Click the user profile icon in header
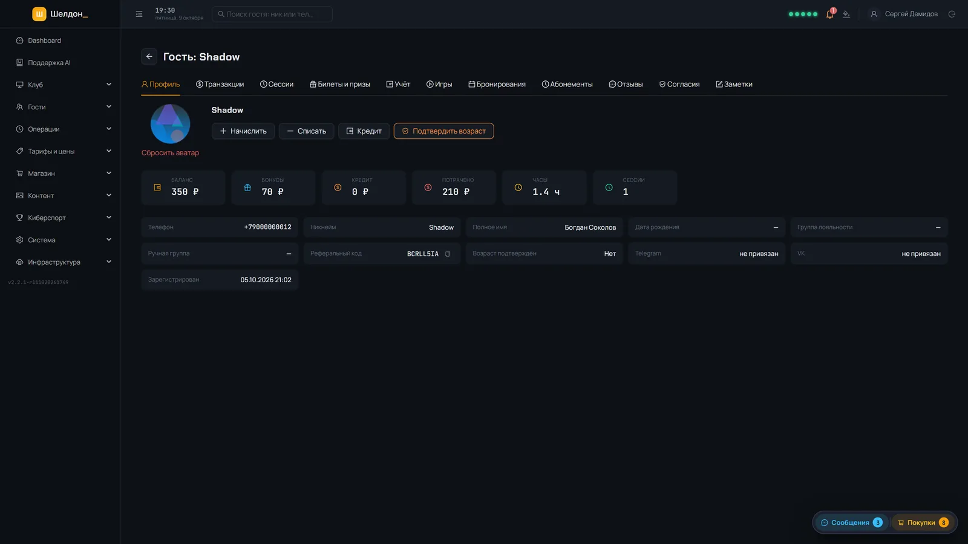The height and width of the screenshot is (544, 968). (x=874, y=14)
